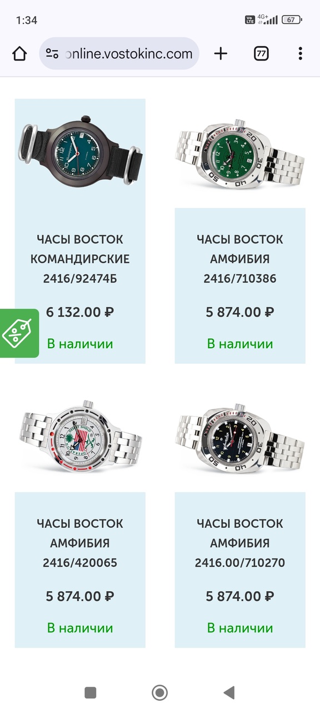Tap the Android back navigation button
The width and height of the screenshot is (320, 712).
(229, 692)
